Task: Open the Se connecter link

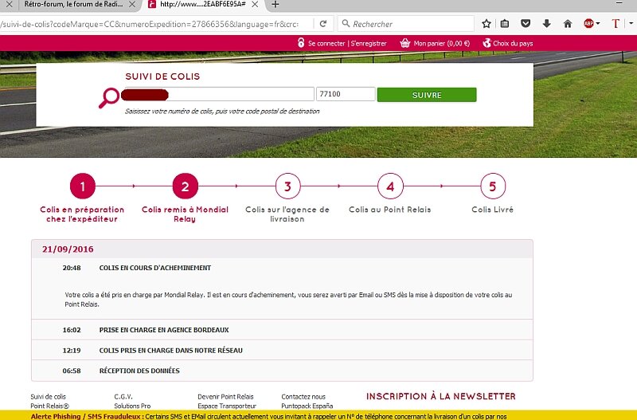Action: (x=326, y=44)
